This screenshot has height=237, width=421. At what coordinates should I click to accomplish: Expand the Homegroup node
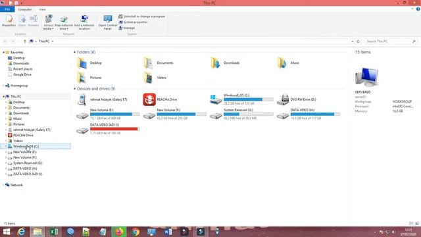tap(3, 86)
